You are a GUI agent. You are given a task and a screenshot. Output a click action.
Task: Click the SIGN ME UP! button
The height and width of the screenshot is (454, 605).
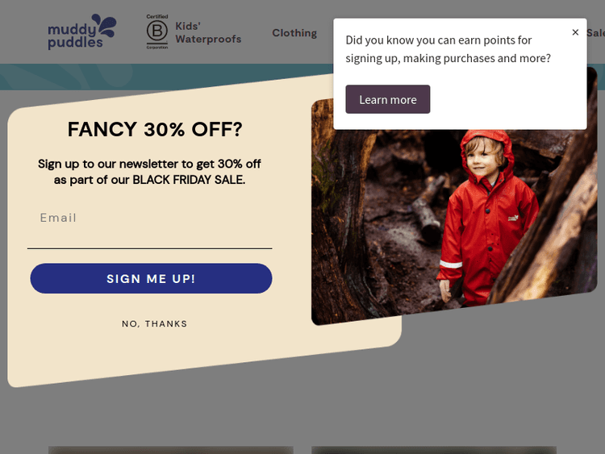152,278
